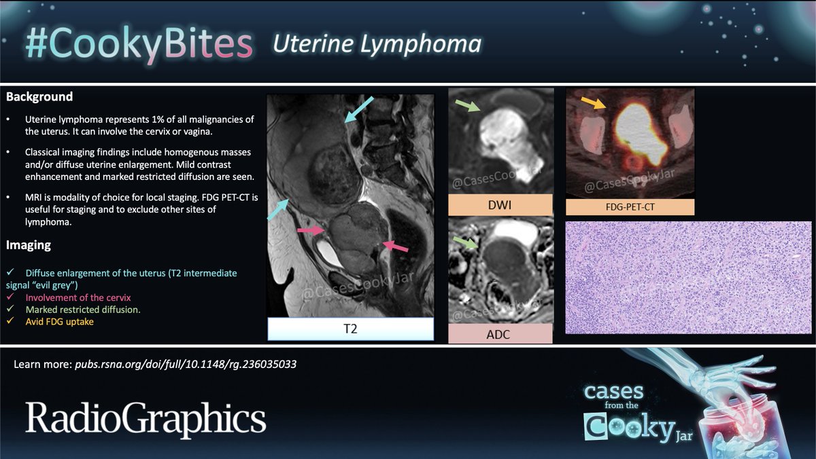Click the Background section heading
The image size is (816, 459).
(39, 97)
